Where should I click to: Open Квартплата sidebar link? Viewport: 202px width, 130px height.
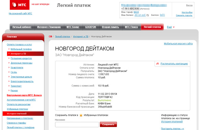[17, 68]
